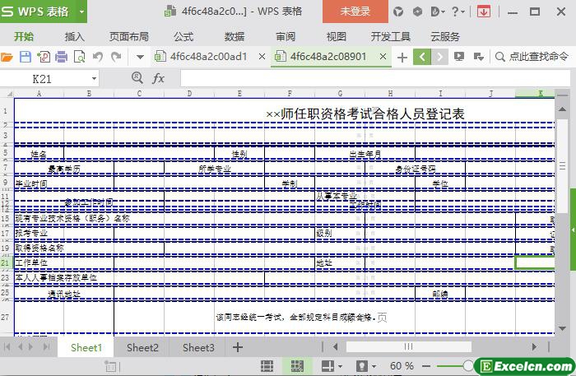Click the title cell ××师任职资格考试合格人员登记表
This screenshot has height=376, width=576.
tap(365, 114)
